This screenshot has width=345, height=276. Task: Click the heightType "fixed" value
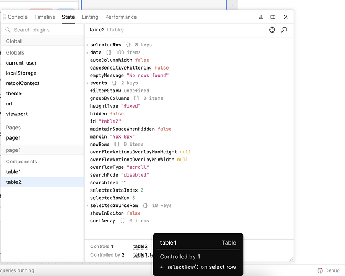click(x=130, y=106)
